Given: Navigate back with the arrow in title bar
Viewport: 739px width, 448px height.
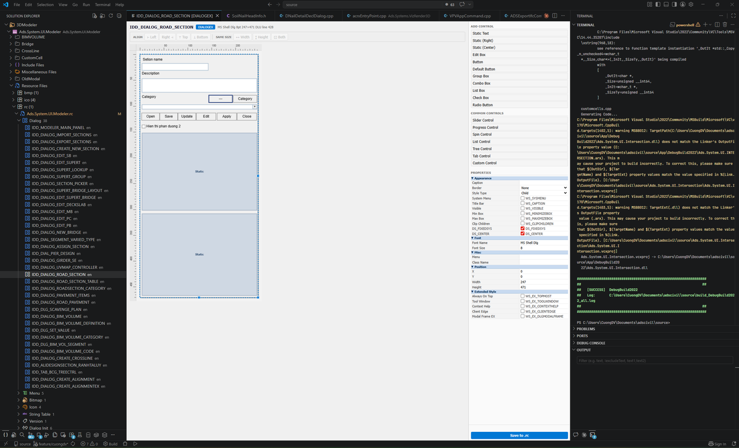Looking at the screenshot, I should 270,5.
